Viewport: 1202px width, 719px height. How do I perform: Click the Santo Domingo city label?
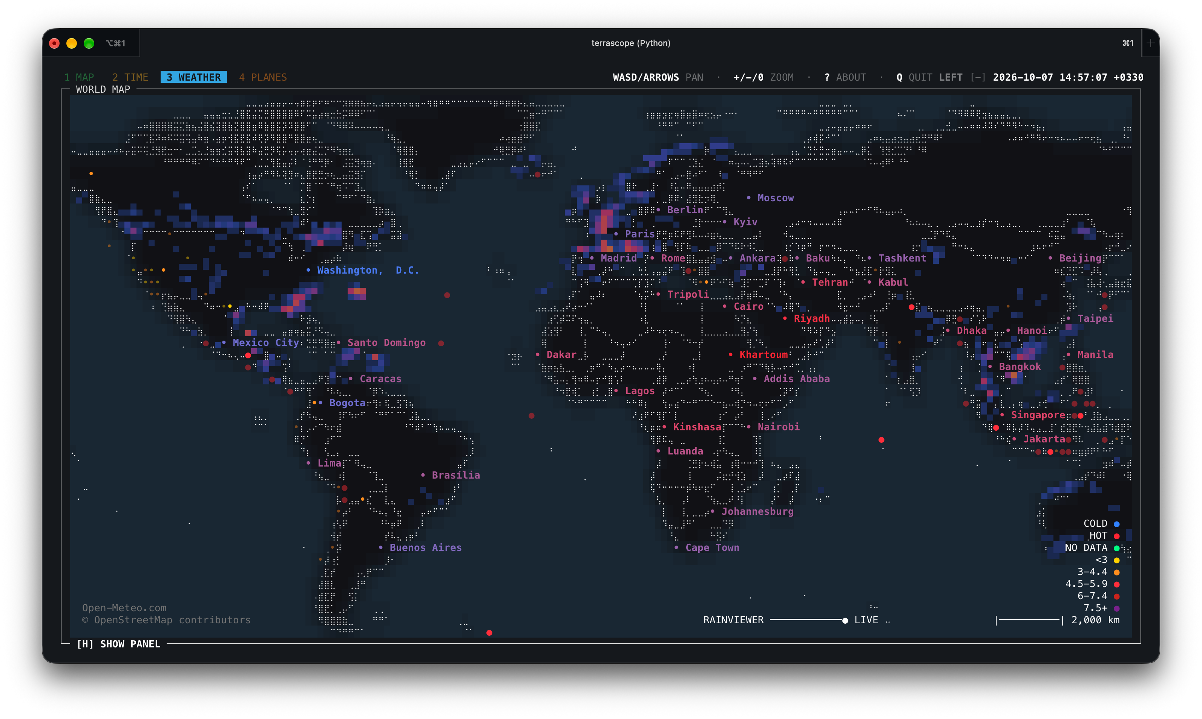[x=386, y=343]
